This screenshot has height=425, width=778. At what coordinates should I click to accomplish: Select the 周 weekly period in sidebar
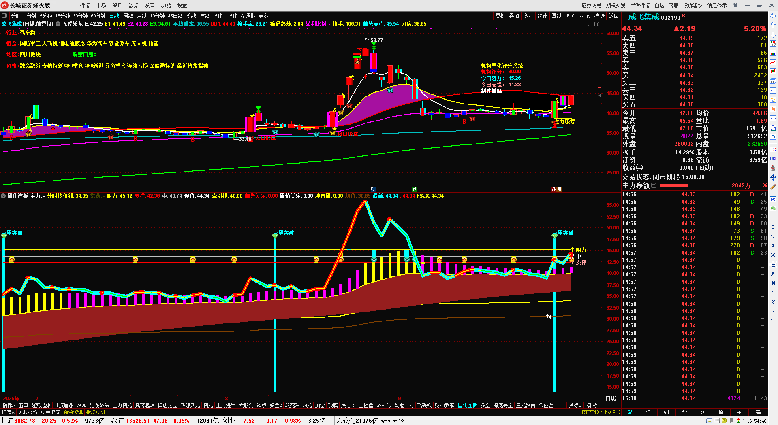773,274
